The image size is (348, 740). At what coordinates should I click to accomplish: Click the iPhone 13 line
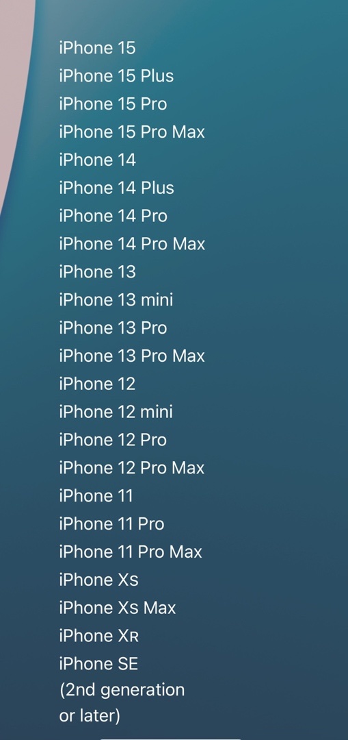(98, 272)
